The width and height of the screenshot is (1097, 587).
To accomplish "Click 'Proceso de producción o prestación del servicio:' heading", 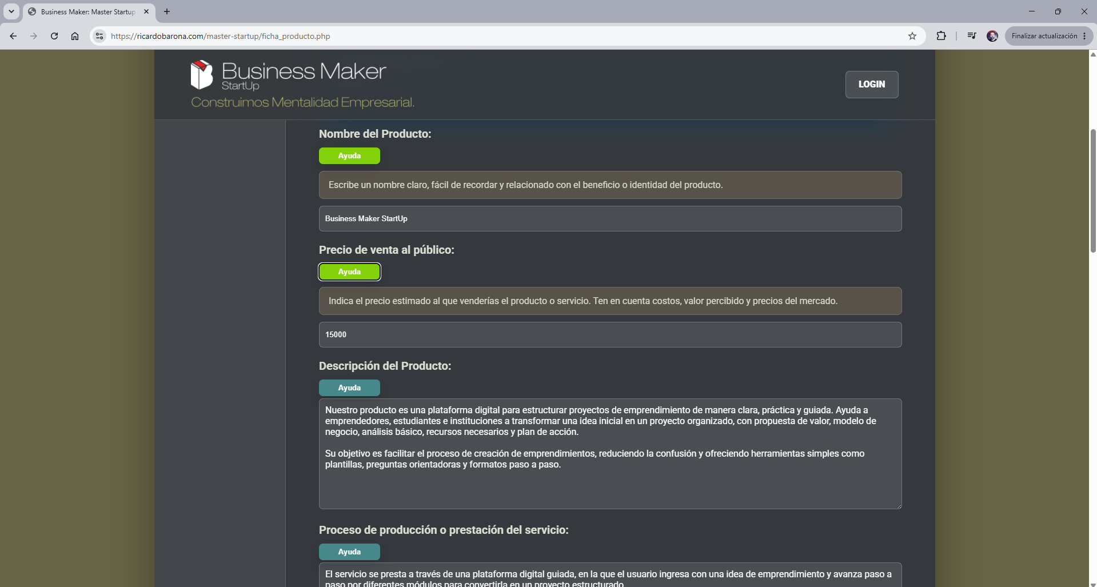I will tap(444, 530).
